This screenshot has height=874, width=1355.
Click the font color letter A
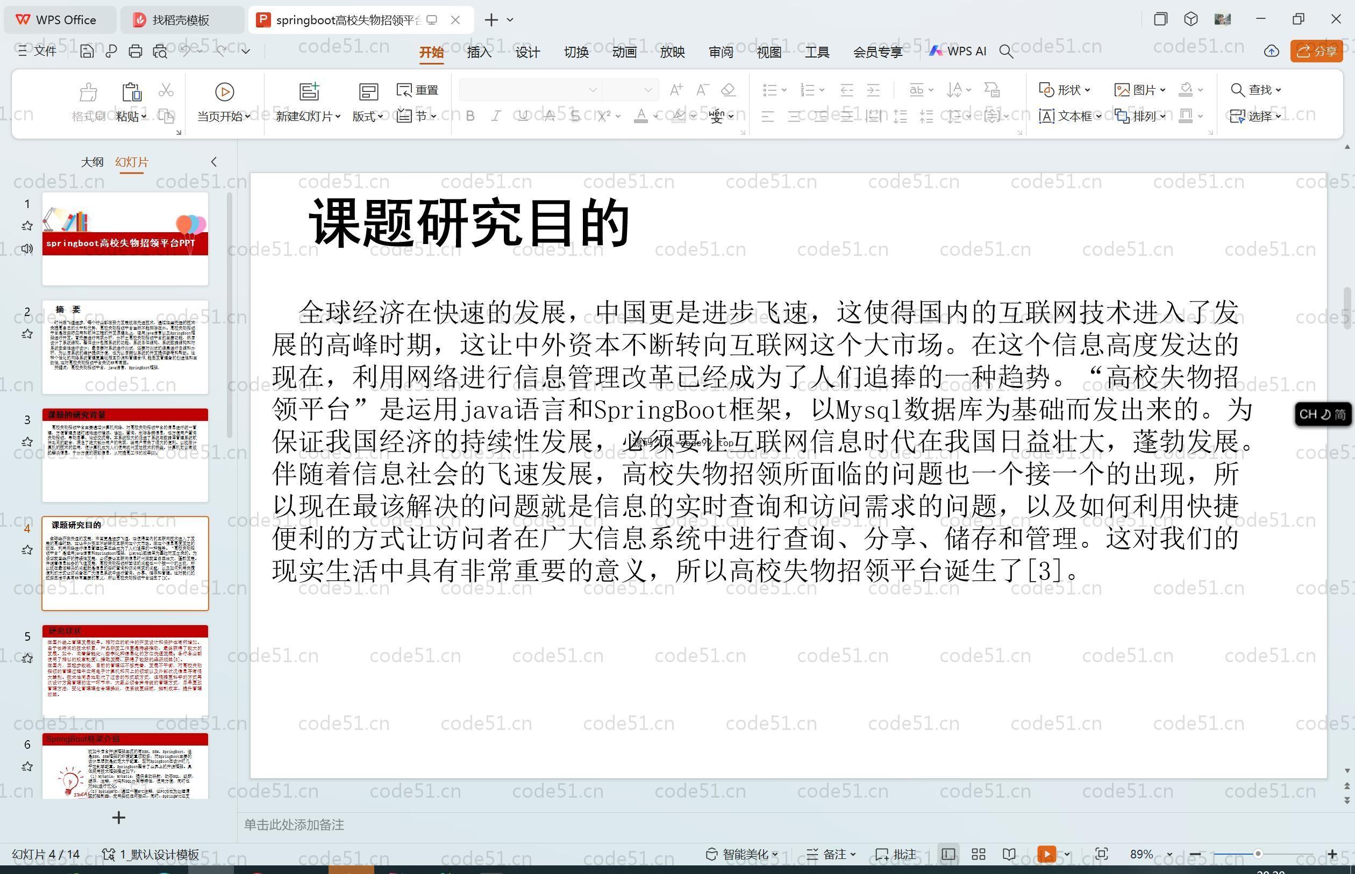(640, 116)
